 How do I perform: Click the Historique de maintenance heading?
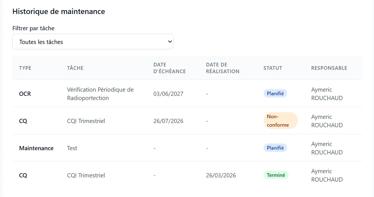59,11
